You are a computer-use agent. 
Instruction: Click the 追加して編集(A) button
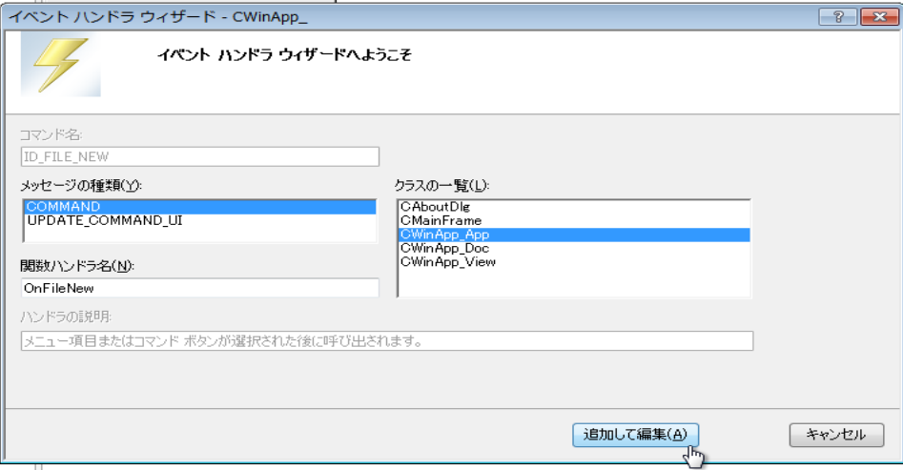635,435
